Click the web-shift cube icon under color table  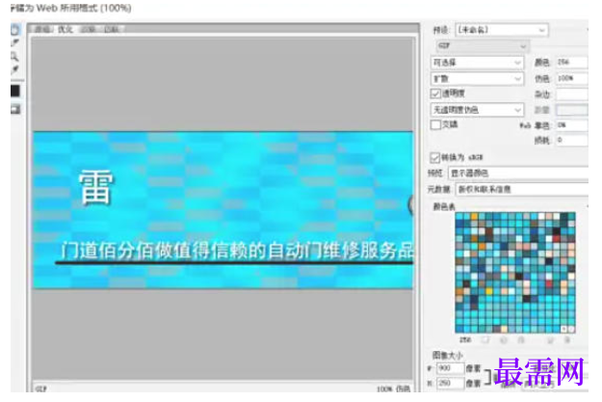[504, 339]
